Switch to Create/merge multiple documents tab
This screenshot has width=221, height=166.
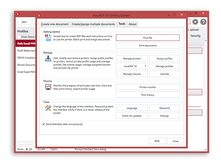point(93,24)
